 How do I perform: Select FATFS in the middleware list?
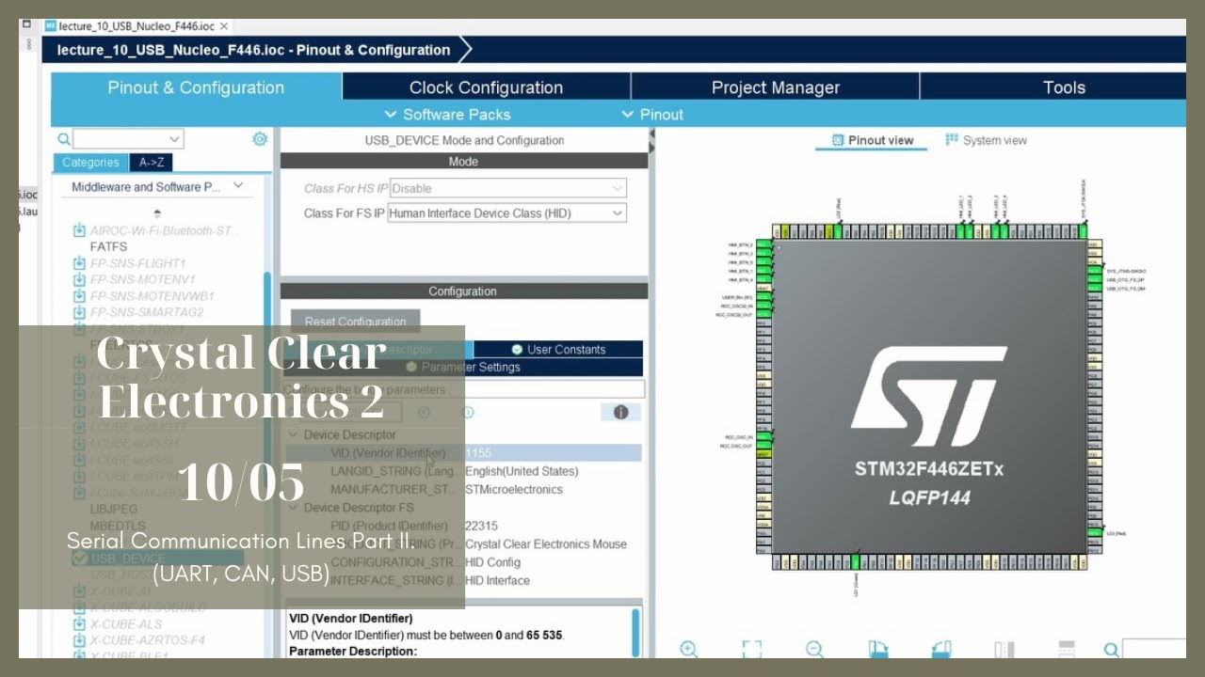(x=108, y=246)
